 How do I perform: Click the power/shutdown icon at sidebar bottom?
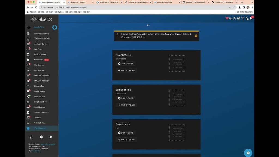(31, 137)
